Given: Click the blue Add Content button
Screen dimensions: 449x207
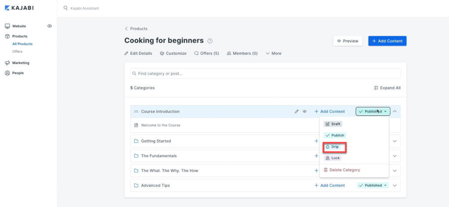Looking at the screenshot, I should click(387, 41).
